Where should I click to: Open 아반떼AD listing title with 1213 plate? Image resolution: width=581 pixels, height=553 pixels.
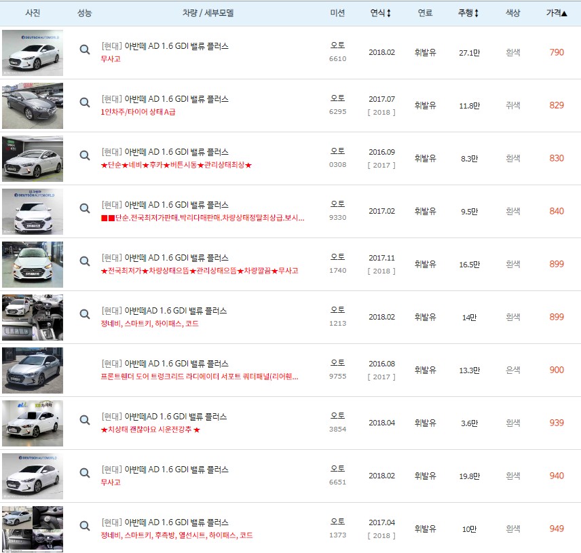click(164, 311)
